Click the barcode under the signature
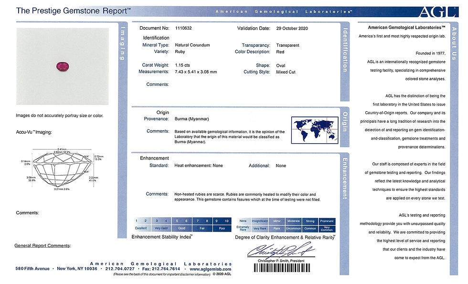This screenshot has width=468, height=284. point(282,268)
